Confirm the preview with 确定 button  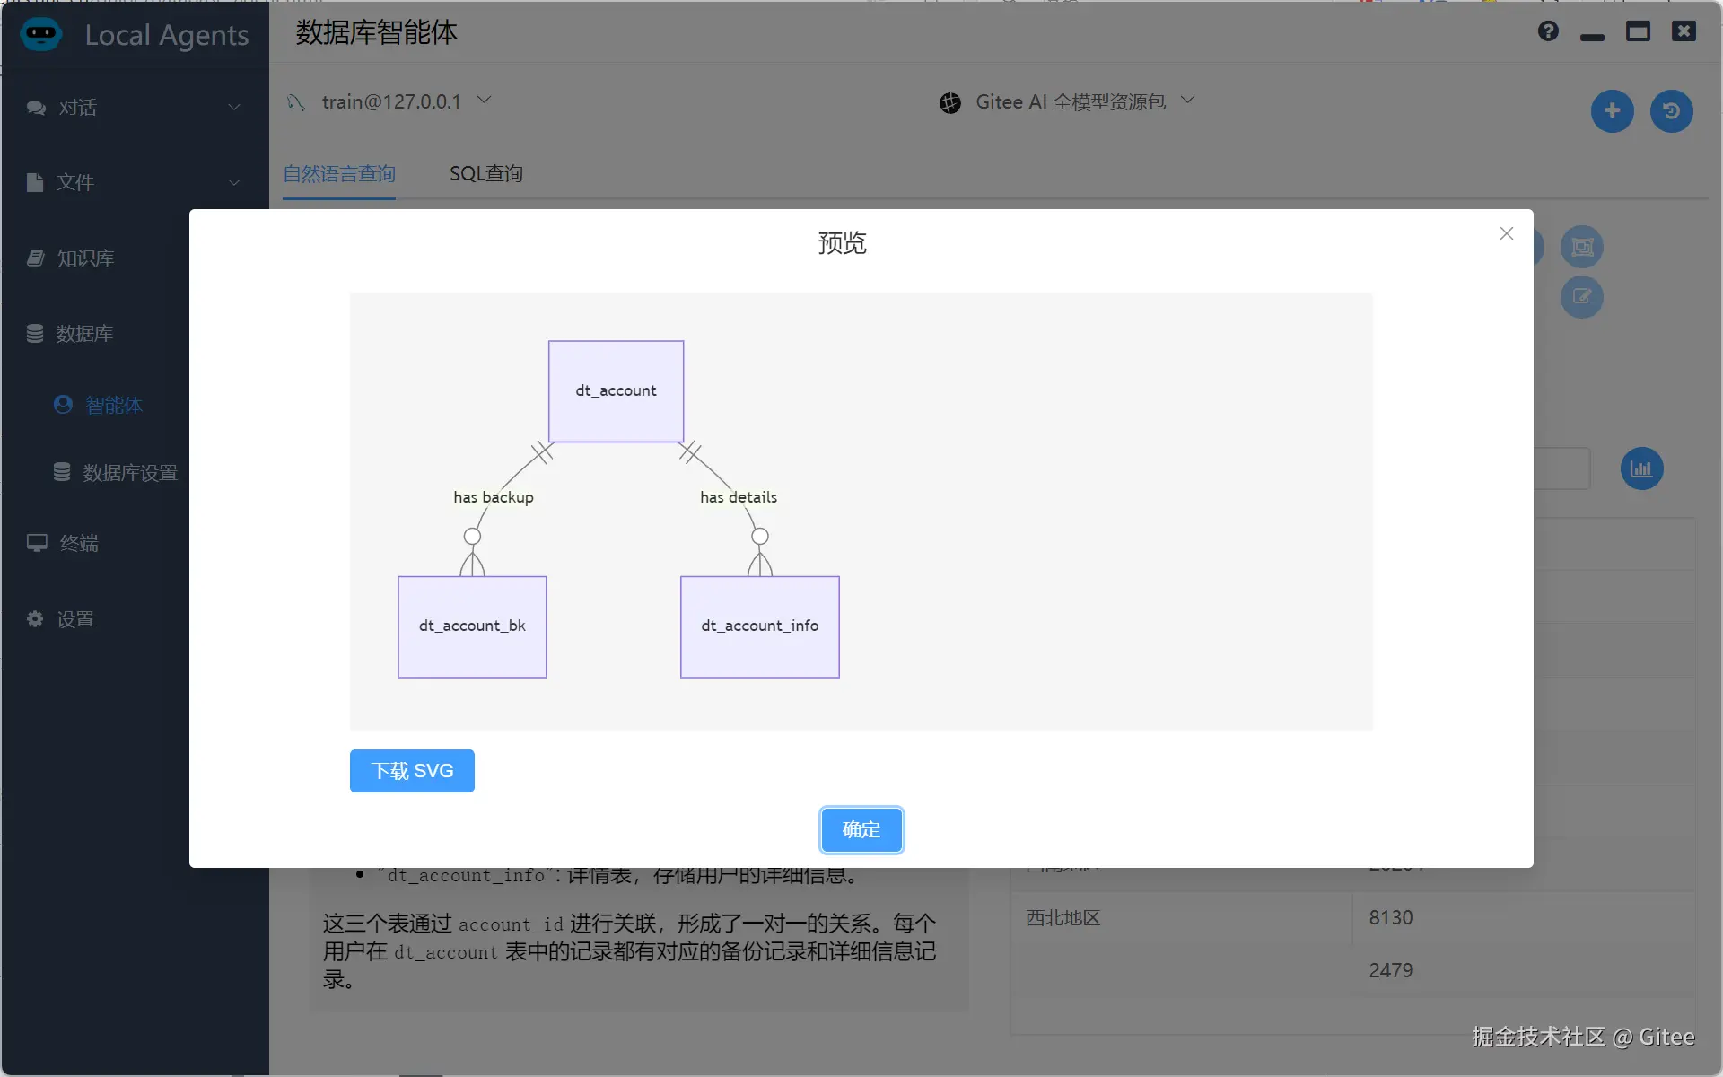861,829
